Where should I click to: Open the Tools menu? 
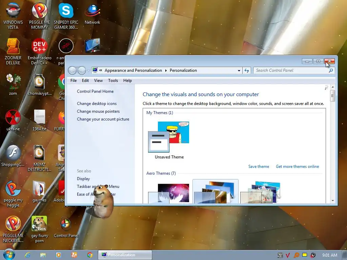(113, 81)
